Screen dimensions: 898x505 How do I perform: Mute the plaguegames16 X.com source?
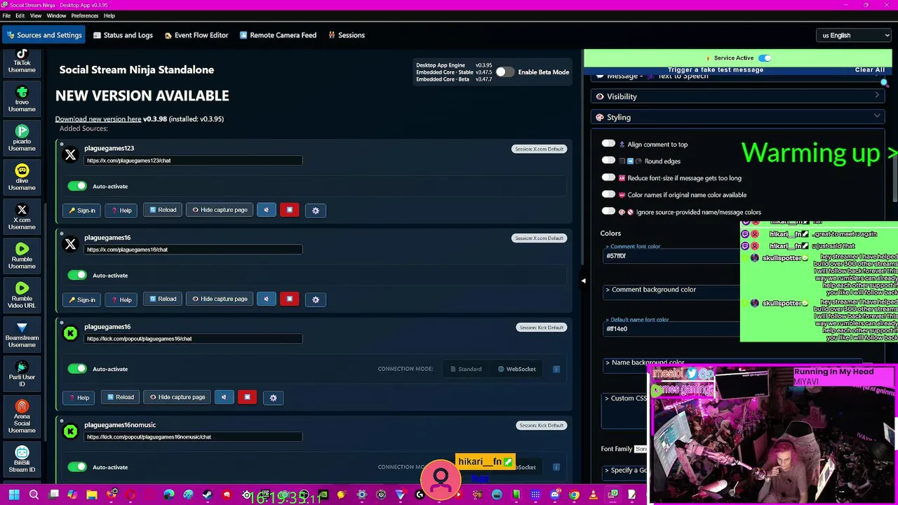(x=266, y=299)
